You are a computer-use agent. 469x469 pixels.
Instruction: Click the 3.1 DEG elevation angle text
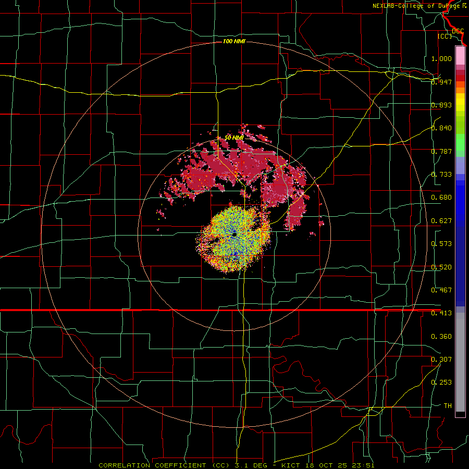coord(250,465)
